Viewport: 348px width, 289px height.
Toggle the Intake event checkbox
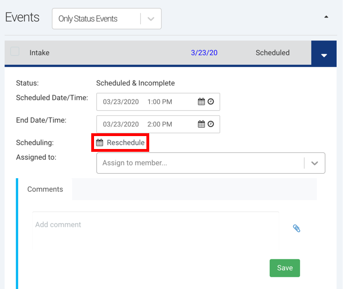click(x=15, y=52)
